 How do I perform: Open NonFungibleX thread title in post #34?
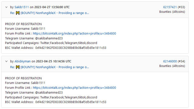(x=55, y=67)
